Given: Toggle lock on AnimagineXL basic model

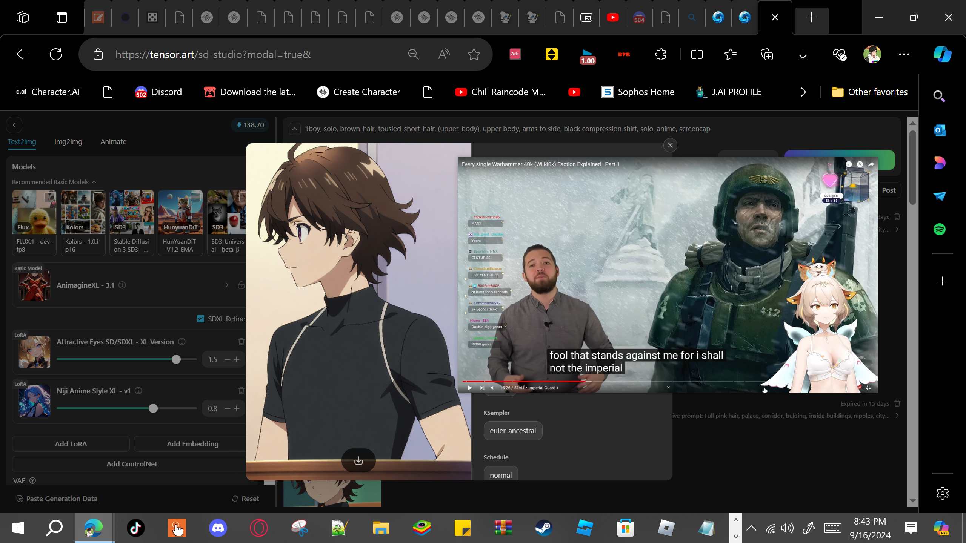Looking at the screenshot, I should (241, 285).
